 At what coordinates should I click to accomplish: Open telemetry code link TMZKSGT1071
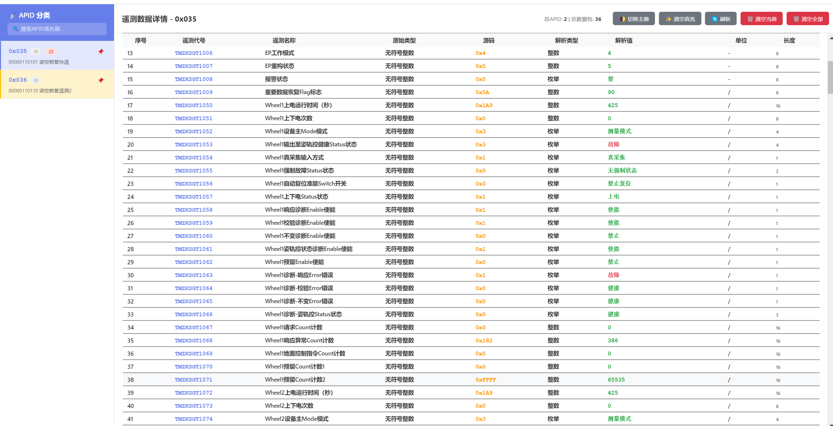point(193,380)
